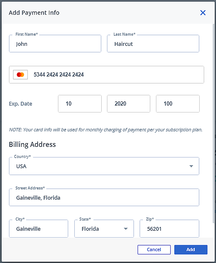
Task: Select the Last Name field with Haircut
Action: [x=153, y=44]
